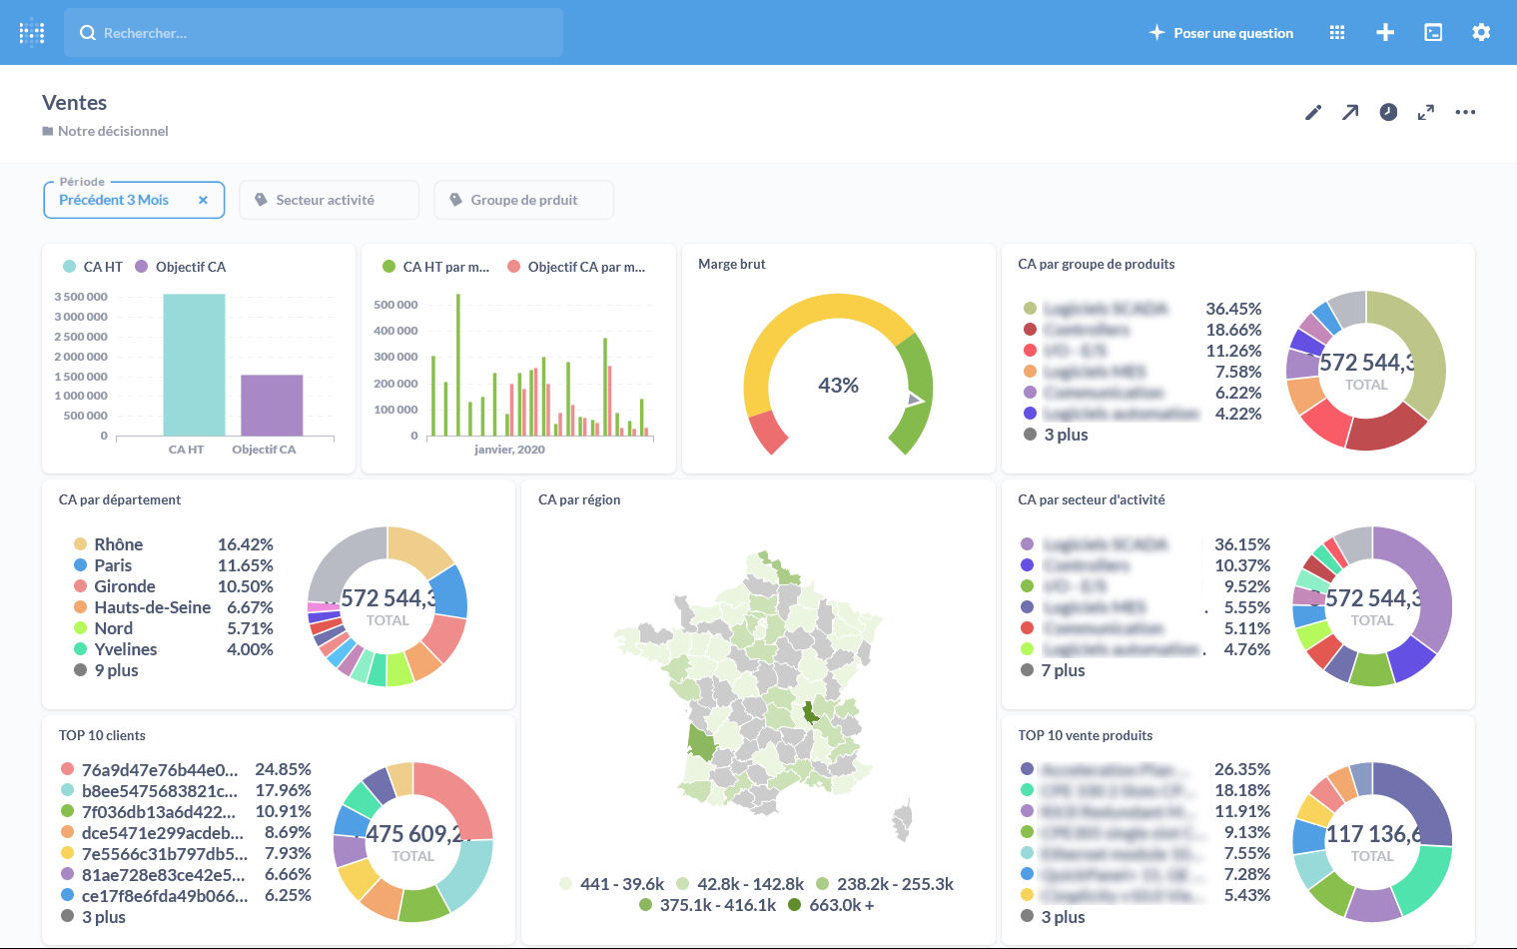This screenshot has width=1517, height=949.
Task: Enter fullscreen with the expand arrows icon
Action: (x=1426, y=112)
